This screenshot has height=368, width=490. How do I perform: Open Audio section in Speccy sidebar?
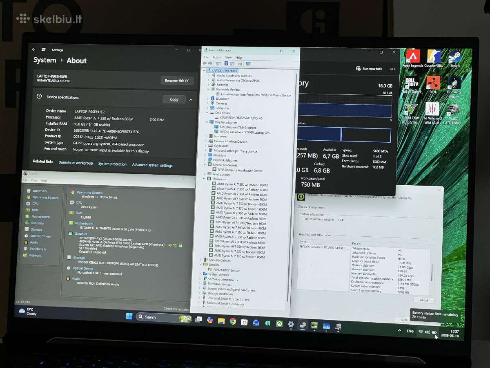pyautogui.click(x=31, y=242)
